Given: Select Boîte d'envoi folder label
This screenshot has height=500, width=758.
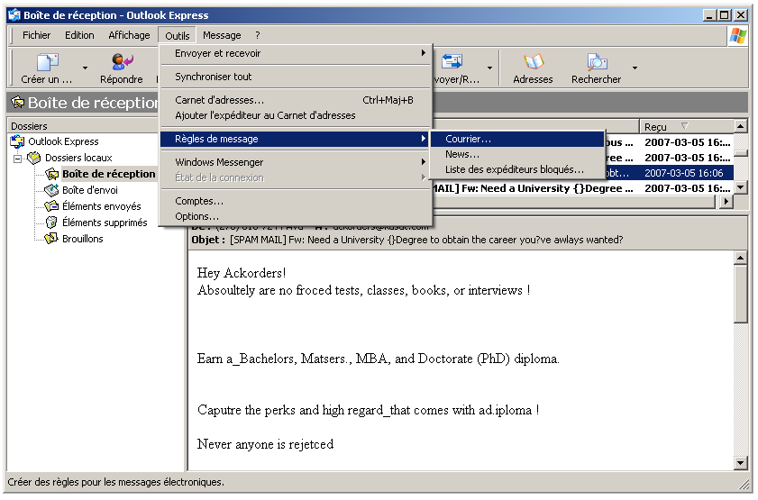Looking at the screenshot, I should 90,190.
